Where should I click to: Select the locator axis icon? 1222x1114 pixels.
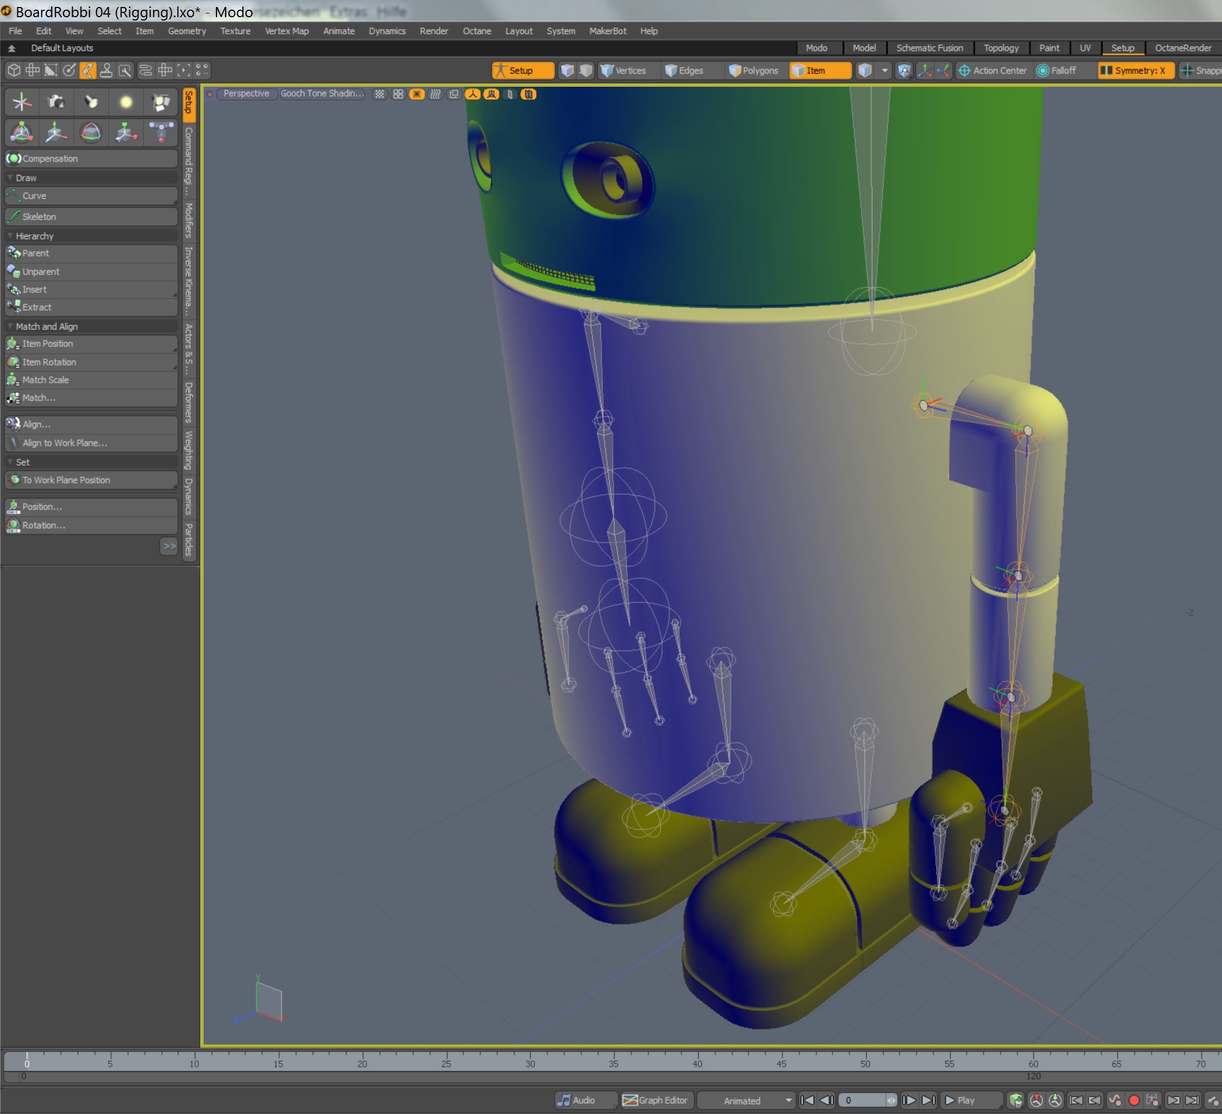(x=22, y=102)
